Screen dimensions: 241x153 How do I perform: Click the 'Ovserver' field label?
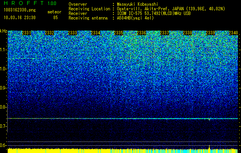(x=78, y=4)
